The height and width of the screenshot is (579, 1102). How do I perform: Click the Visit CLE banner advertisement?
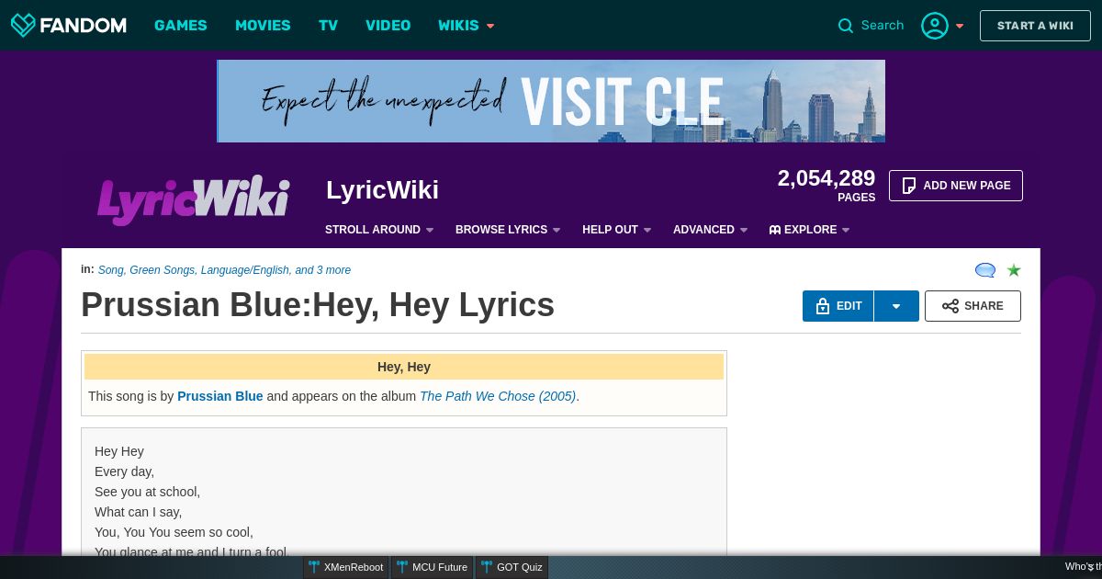pyautogui.click(x=551, y=101)
